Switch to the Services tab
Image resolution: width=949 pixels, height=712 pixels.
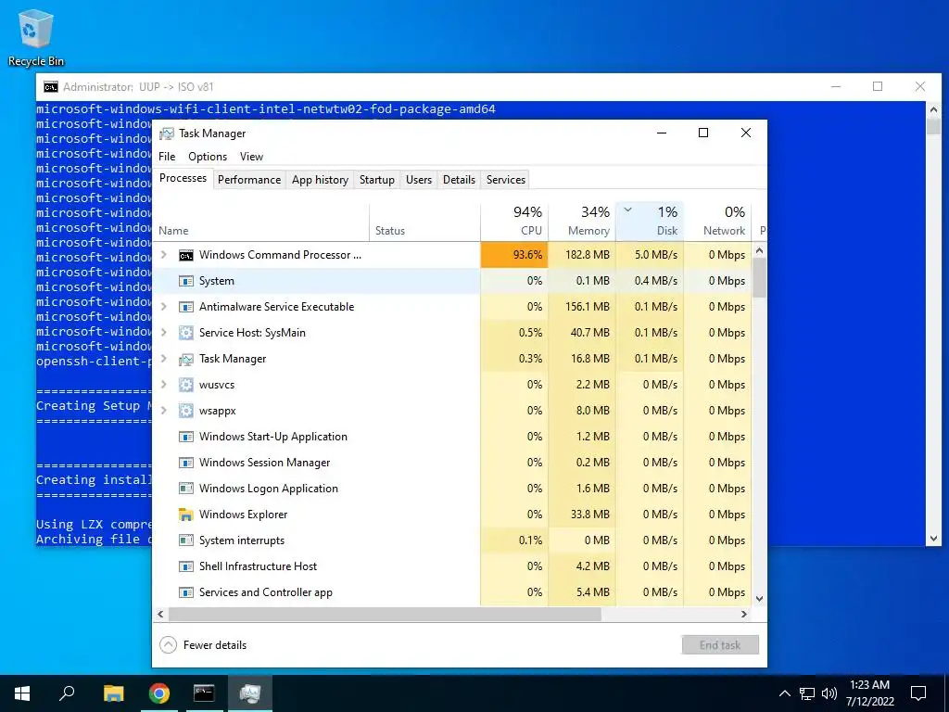point(506,180)
